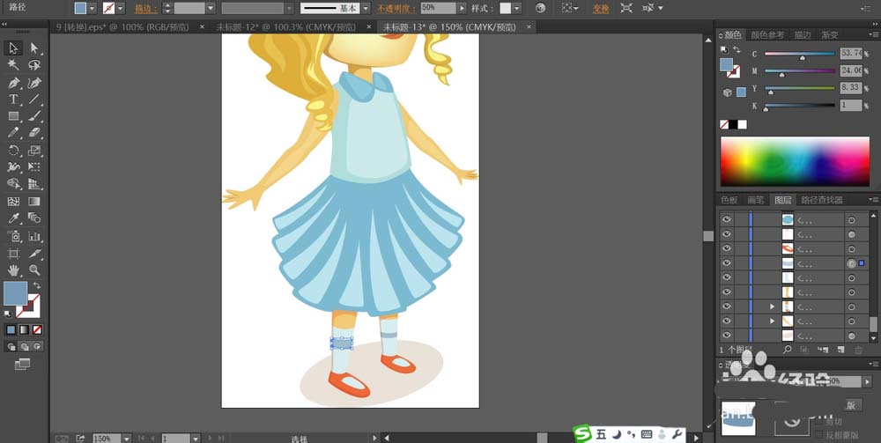Expand the first sublayer group arrow
This screenshot has width=881, height=443.
tap(772, 306)
